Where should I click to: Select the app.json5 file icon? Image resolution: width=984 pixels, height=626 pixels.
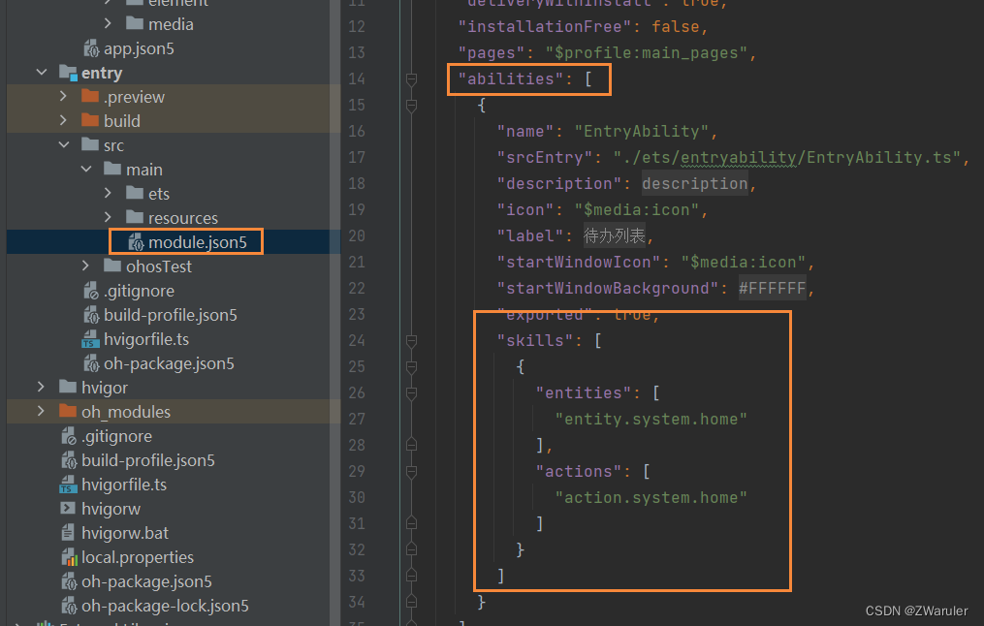click(x=91, y=48)
